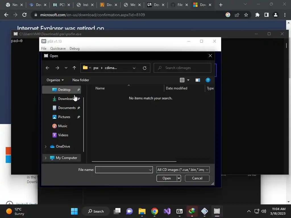
Task: Expand the My Computer tree node
Action: pyautogui.click(x=46, y=158)
